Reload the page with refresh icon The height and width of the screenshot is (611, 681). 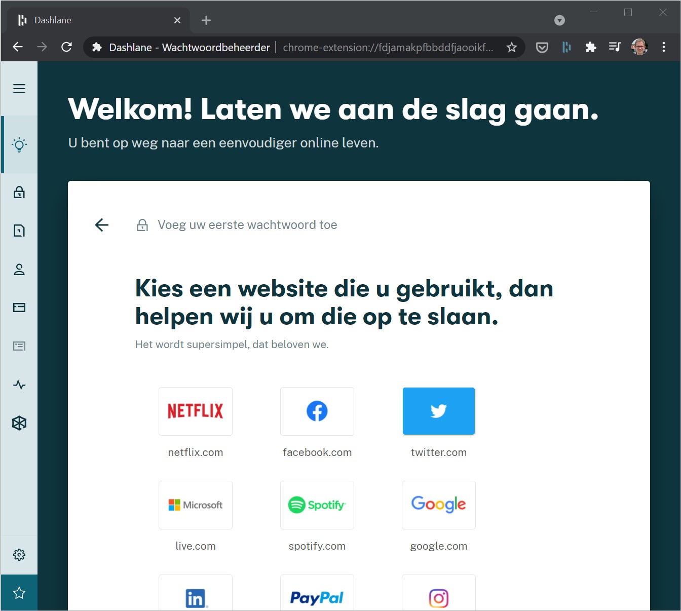pos(66,47)
